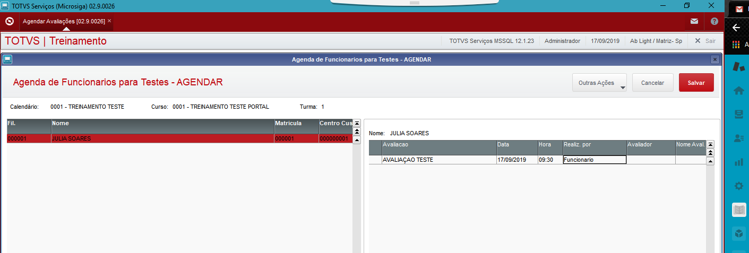Click the Sair exit button
Viewport: 749px width, 253px height.
(705, 41)
